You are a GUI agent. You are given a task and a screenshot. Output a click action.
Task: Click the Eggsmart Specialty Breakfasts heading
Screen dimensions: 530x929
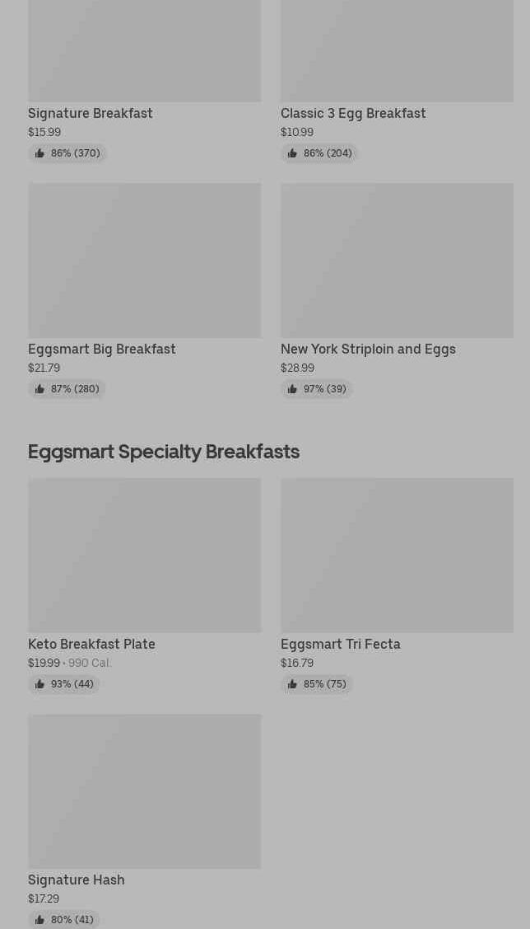[x=163, y=452]
